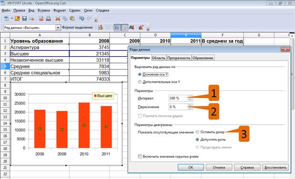Click the В среднем за год header cell

[x=222, y=41]
